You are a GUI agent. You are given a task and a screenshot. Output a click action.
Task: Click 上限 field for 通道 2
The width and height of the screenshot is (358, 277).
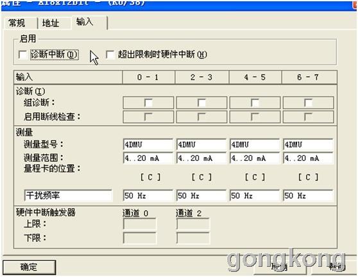click(193, 224)
